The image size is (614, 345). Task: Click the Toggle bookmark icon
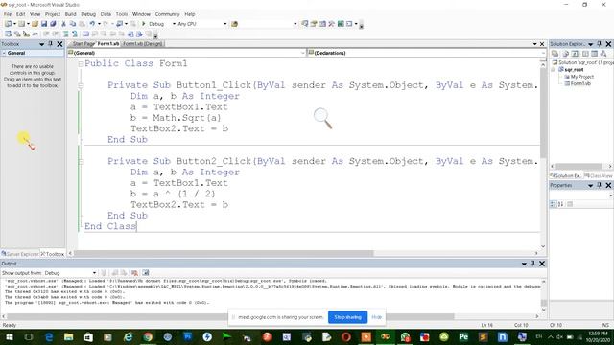pyautogui.click(x=85, y=34)
